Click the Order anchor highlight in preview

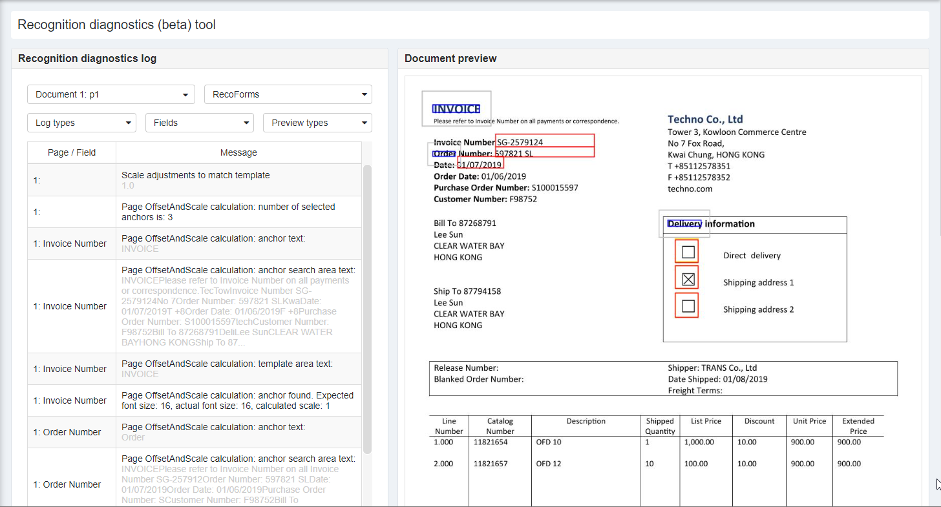[444, 154]
